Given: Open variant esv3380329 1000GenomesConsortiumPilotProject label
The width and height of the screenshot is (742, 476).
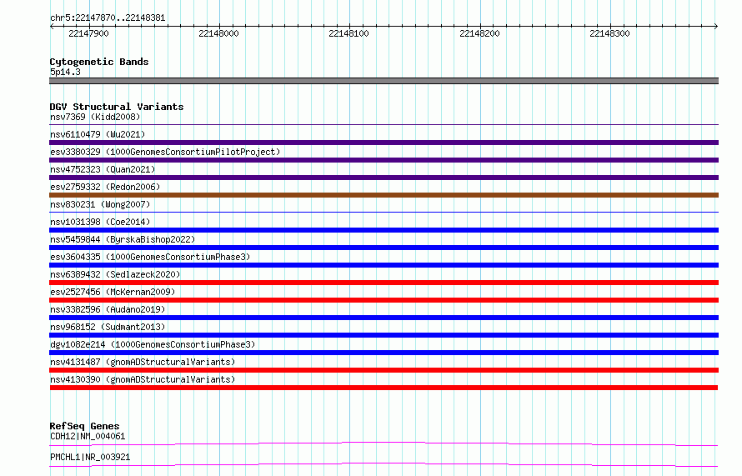Looking at the screenshot, I should coord(165,152).
